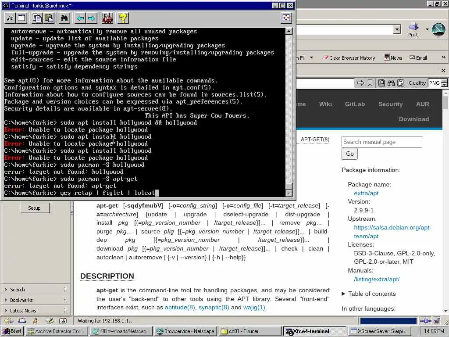Open search using binoculars icon in Terminal

64,18
